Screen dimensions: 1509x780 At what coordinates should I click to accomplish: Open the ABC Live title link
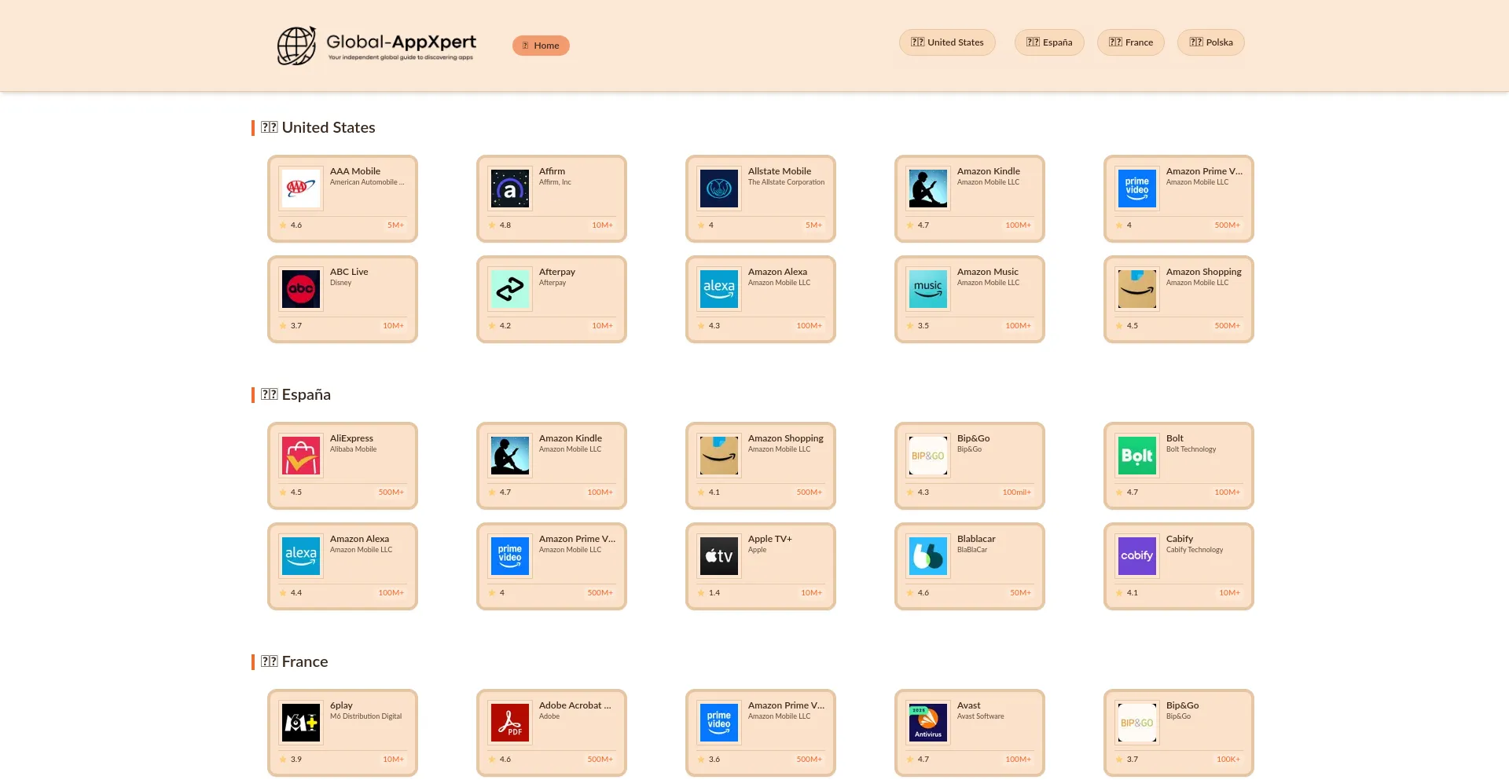pos(349,272)
